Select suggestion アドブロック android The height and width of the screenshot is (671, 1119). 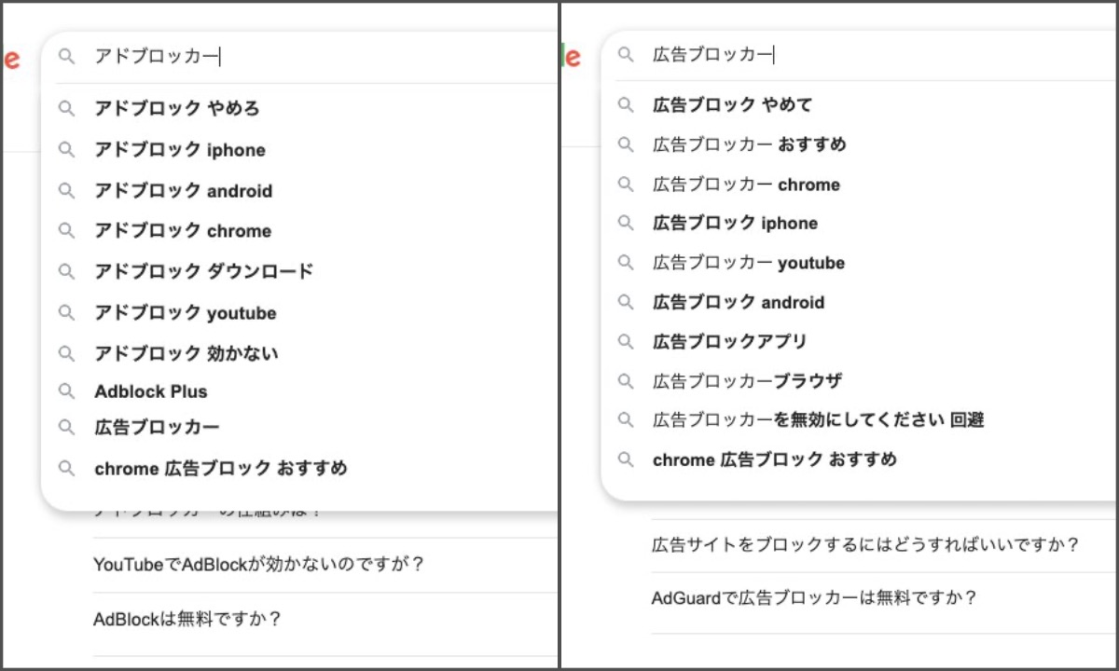(183, 191)
